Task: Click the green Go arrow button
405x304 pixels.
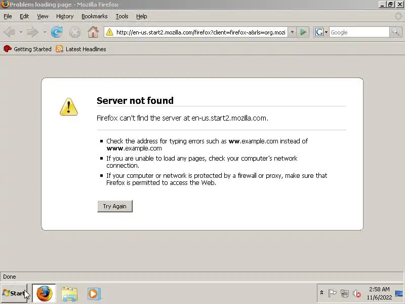Action: 303,32
